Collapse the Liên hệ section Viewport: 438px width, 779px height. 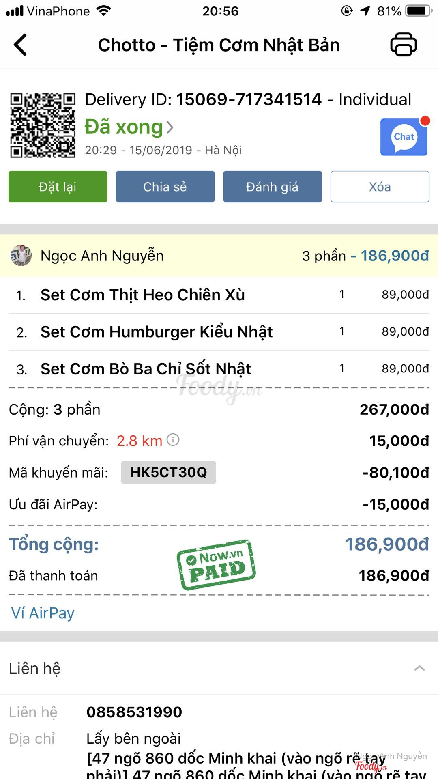click(x=419, y=668)
